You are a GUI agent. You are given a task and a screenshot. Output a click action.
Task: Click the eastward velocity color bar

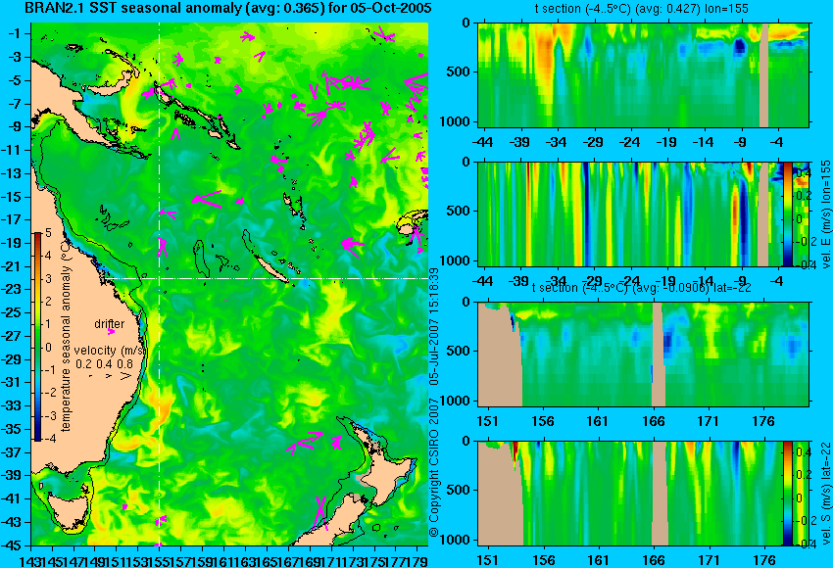[x=787, y=213]
